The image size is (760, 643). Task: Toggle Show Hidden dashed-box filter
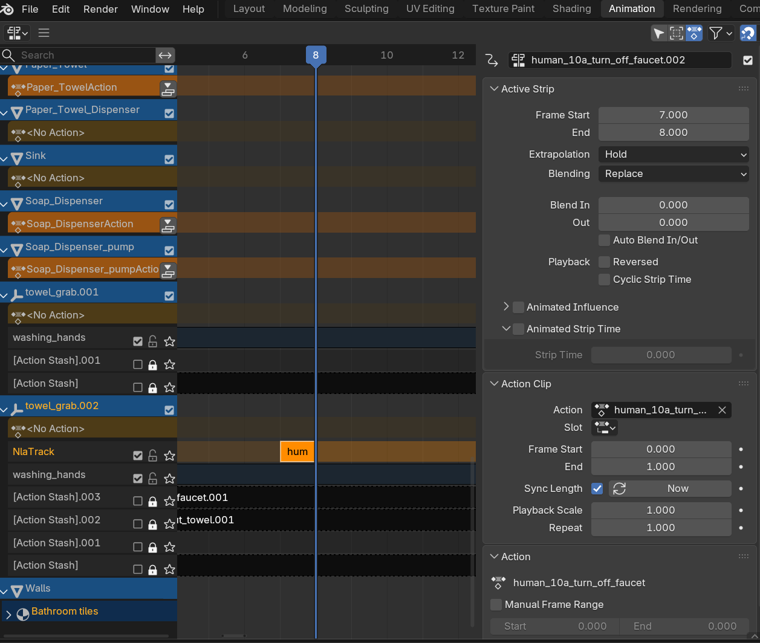pyautogui.click(x=677, y=33)
